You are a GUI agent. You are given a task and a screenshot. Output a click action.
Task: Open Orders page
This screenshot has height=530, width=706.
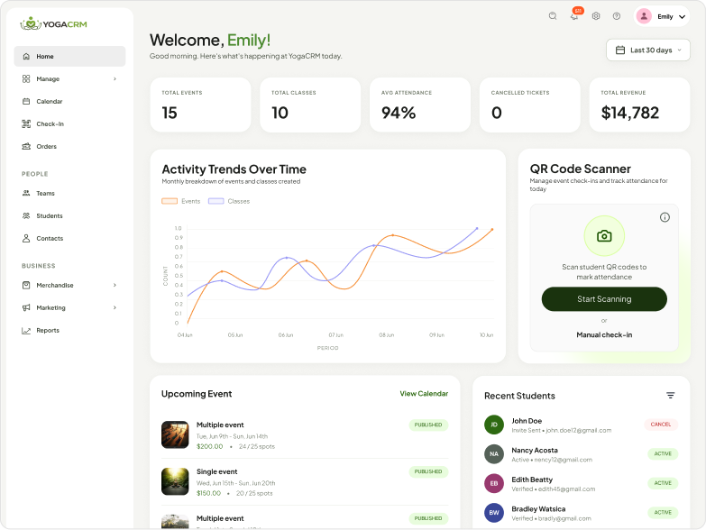click(69, 146)
